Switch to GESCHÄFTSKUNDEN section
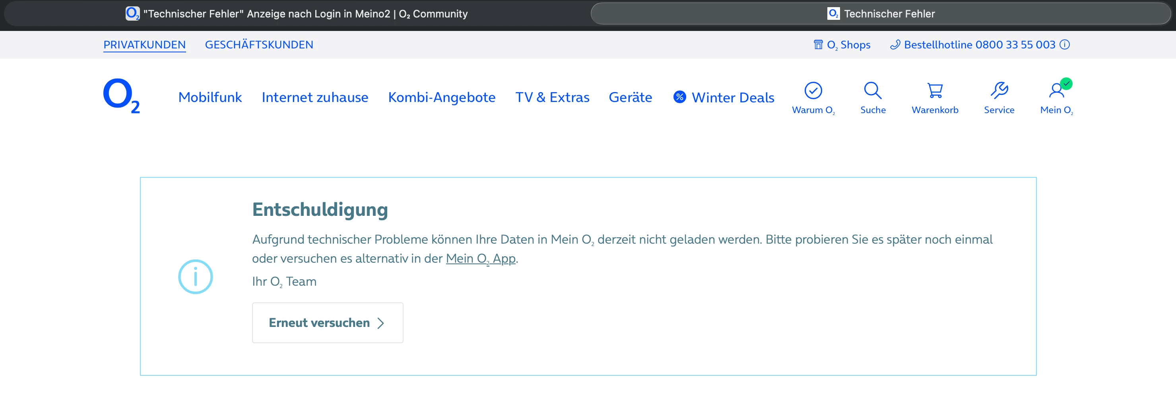Screen dimensions: 1176x419 pos(259,44)
